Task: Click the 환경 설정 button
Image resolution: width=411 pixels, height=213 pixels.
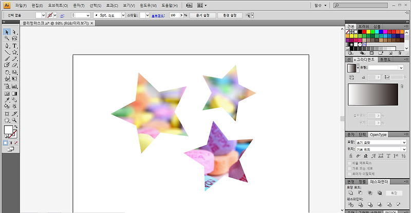Action: pos(230,15)
